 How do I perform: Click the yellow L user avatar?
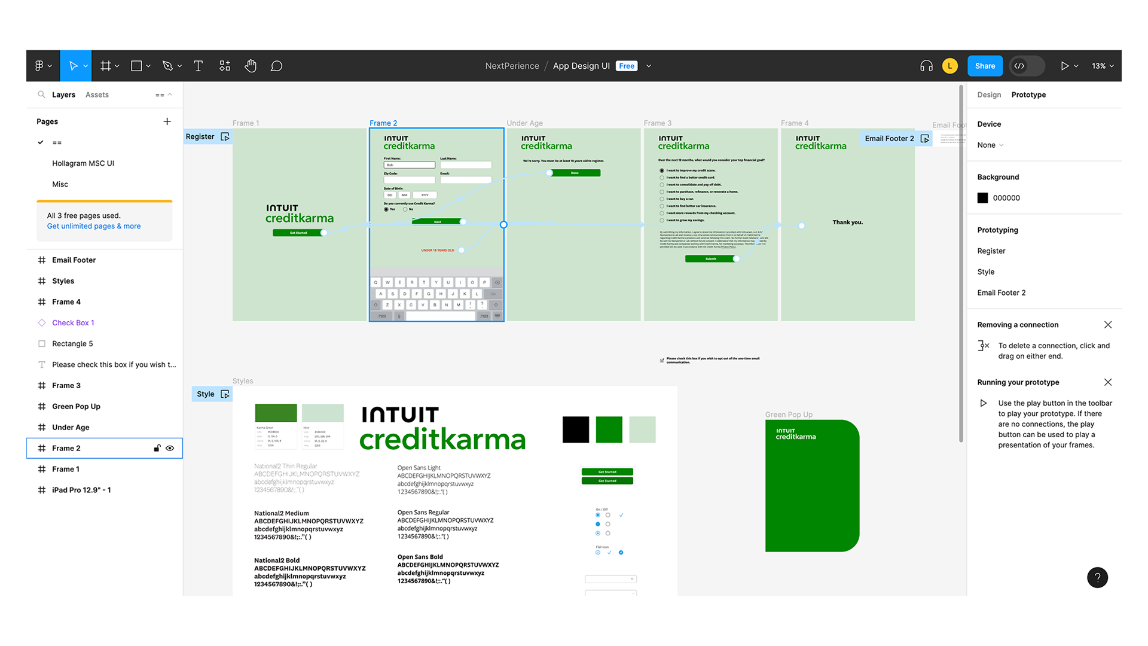[949, 66]
